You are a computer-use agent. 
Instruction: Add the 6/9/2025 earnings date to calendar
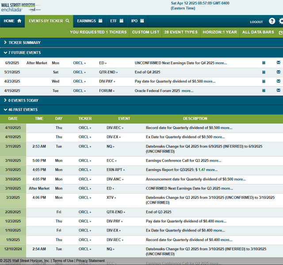[x=264, y=63]
